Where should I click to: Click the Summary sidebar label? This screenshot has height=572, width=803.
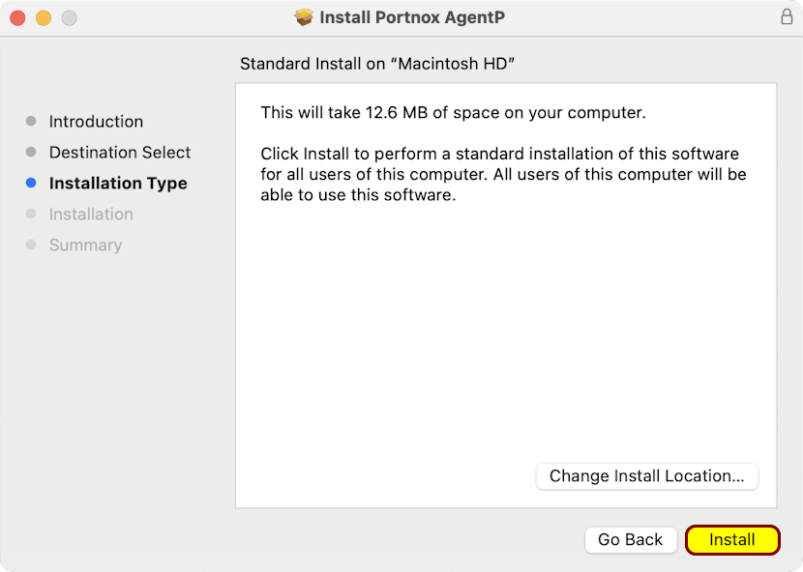tap(85, 245)
